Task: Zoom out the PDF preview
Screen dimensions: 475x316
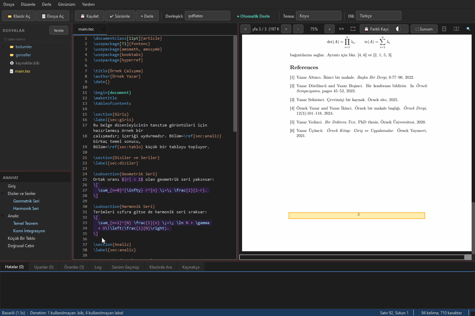Action: [x=298, y=29]
